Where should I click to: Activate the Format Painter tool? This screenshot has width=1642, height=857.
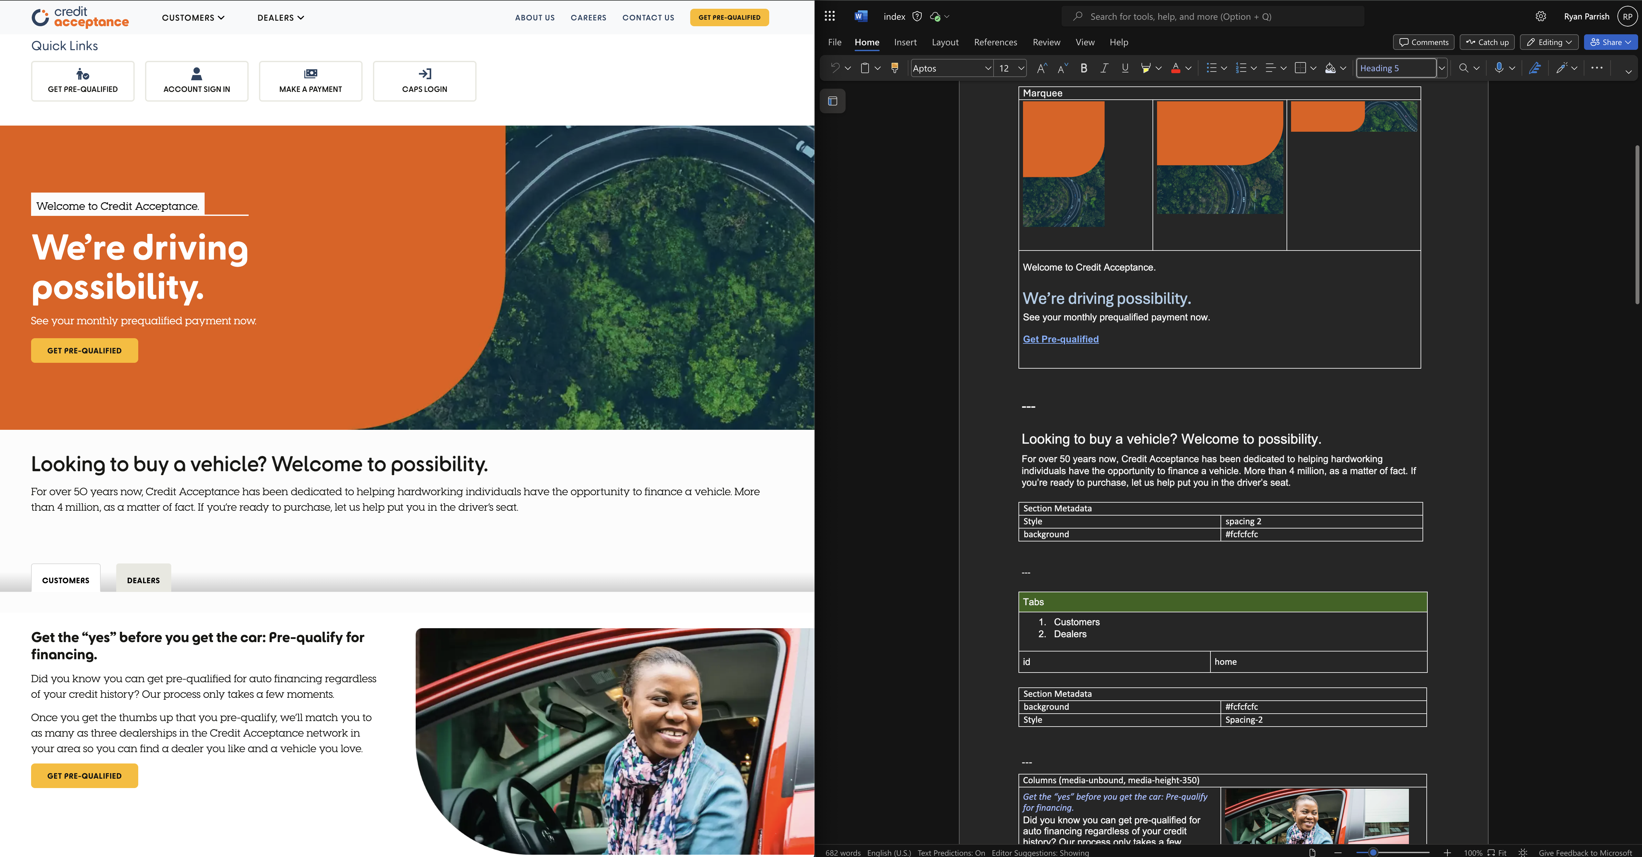point(895,68)
